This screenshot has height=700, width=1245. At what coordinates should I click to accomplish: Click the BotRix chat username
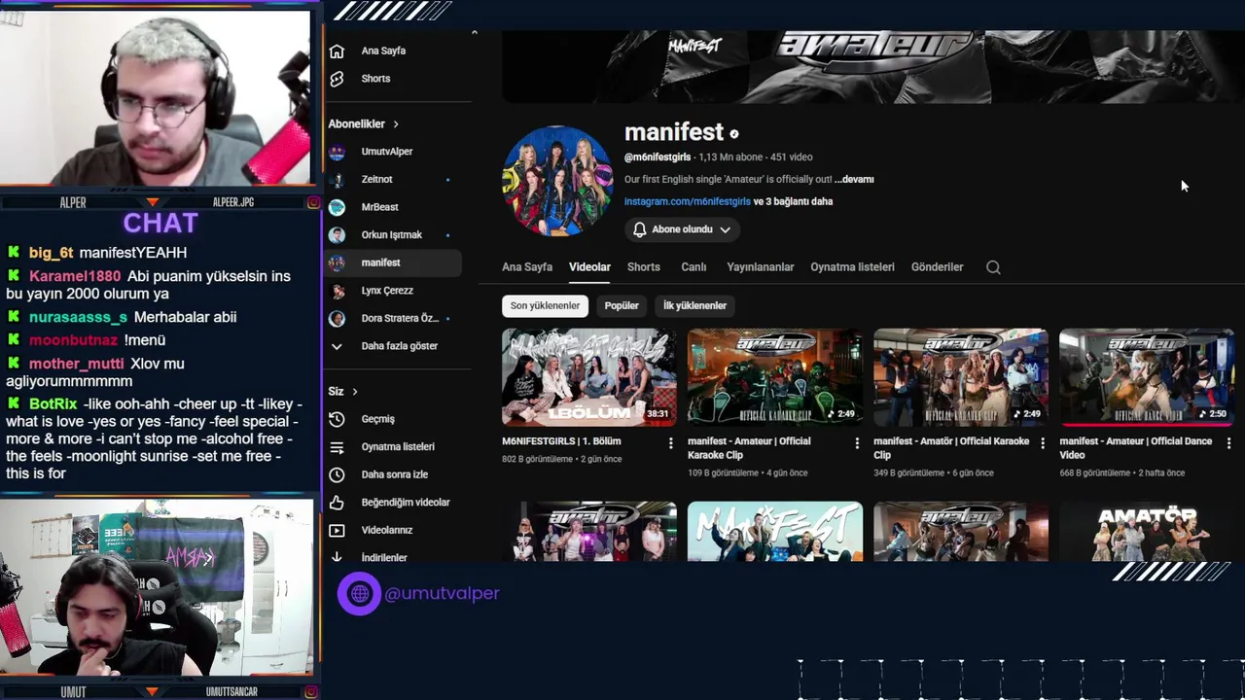[x=53, y=403]
